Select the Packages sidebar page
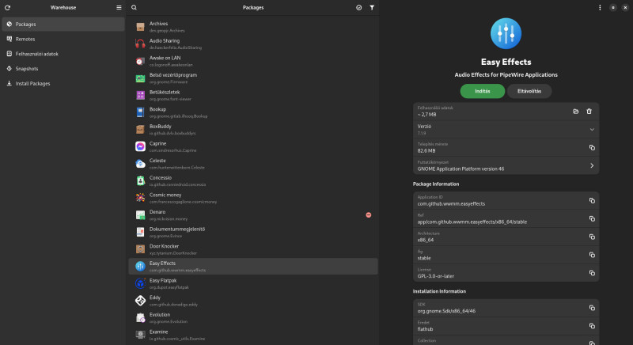 [63, 25]
